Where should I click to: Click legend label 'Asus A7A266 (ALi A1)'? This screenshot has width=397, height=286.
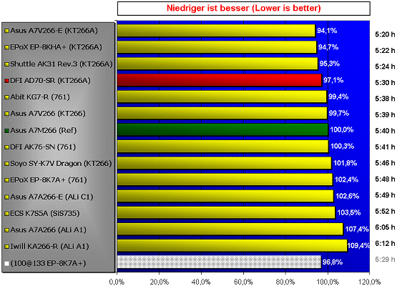pos(49,230)
